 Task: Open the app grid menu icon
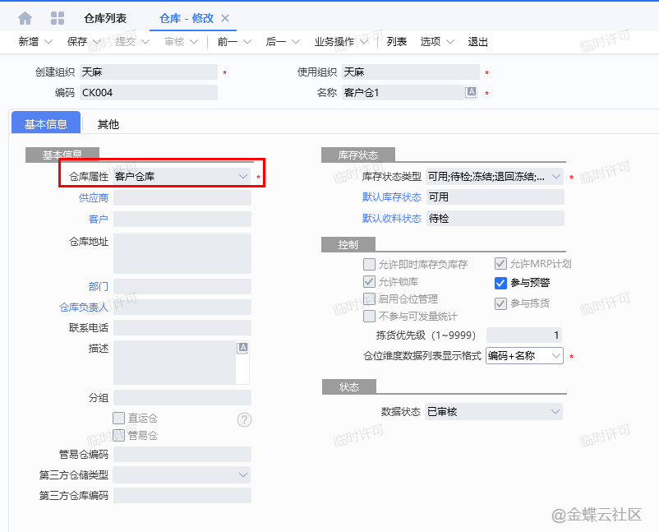point(58,18)
